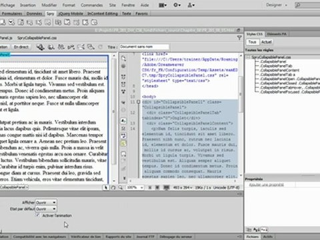Screen dimensions: 320x240
Task: Select the div.CollapsiblePanel tag selector
Action: (14, 187)
